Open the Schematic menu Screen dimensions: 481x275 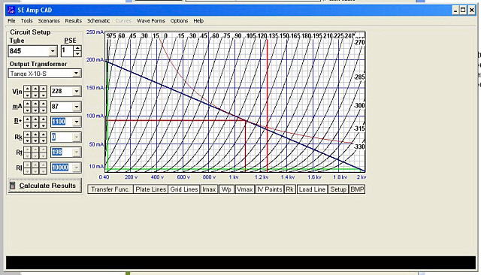point(98,21)
